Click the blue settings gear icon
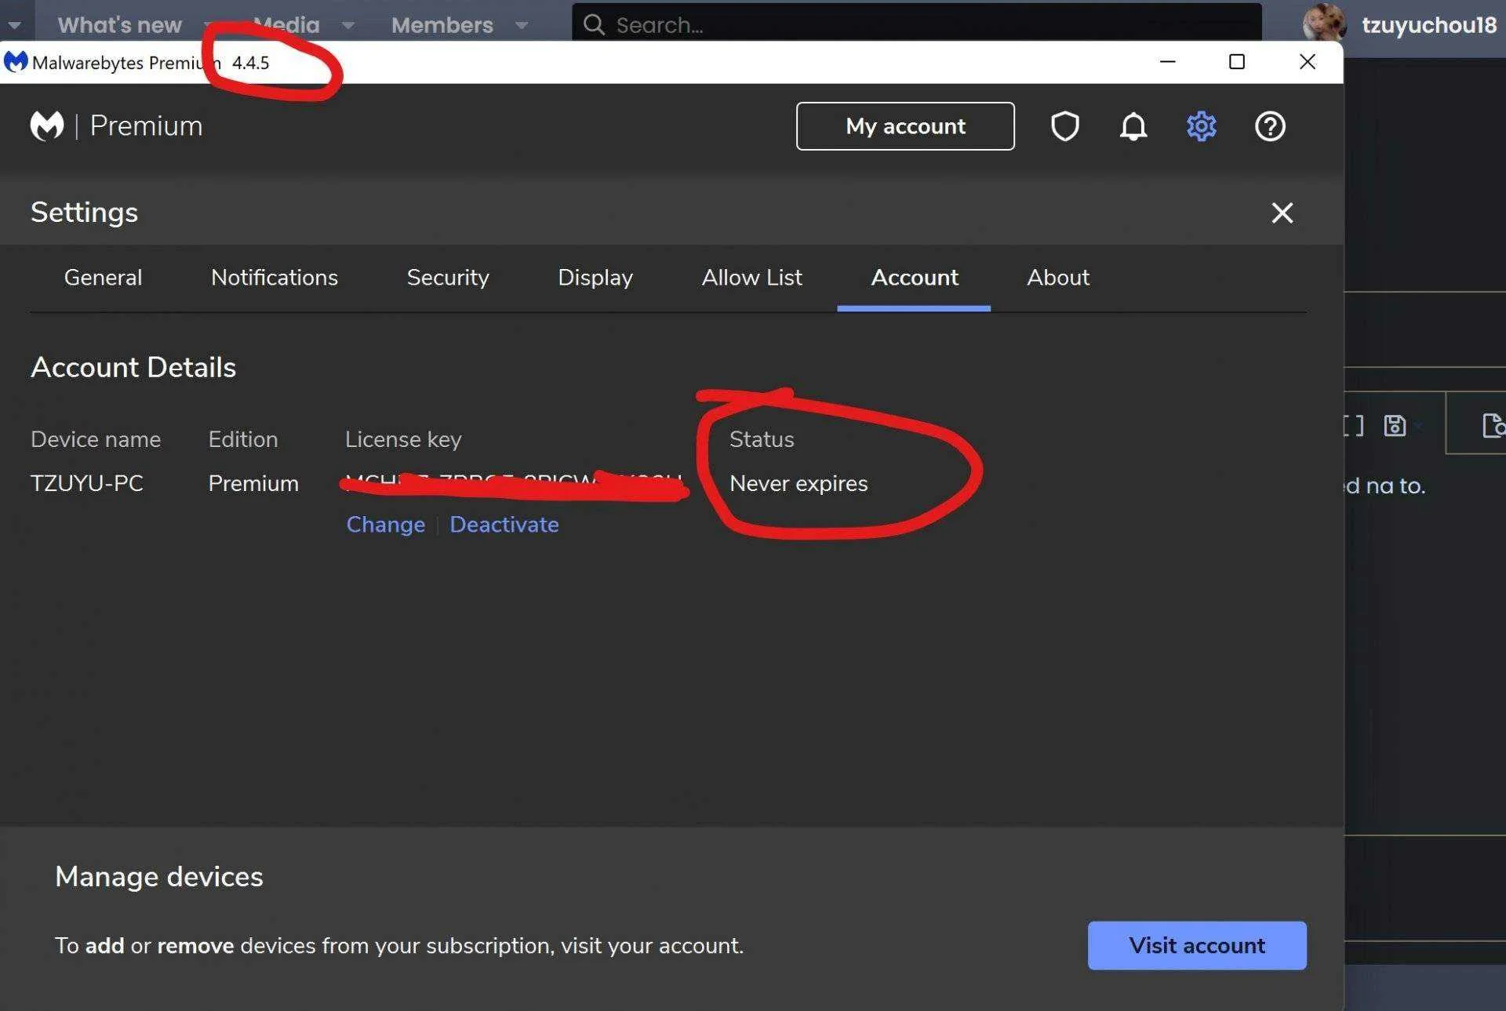1506x1011 pixels. pos(1201,126)
